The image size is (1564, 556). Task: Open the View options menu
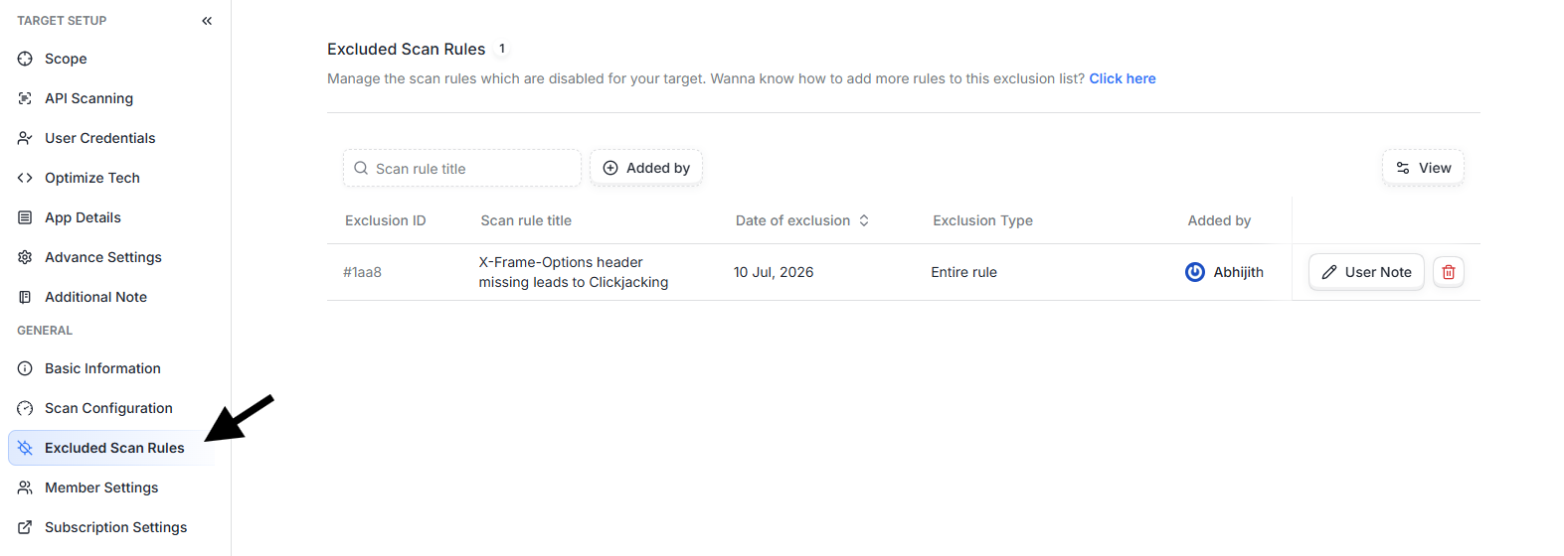tap(1423, 168)
